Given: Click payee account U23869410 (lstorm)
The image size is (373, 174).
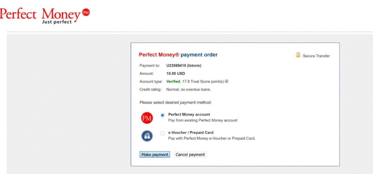Looking at the screenshot, I should (184, 66).
